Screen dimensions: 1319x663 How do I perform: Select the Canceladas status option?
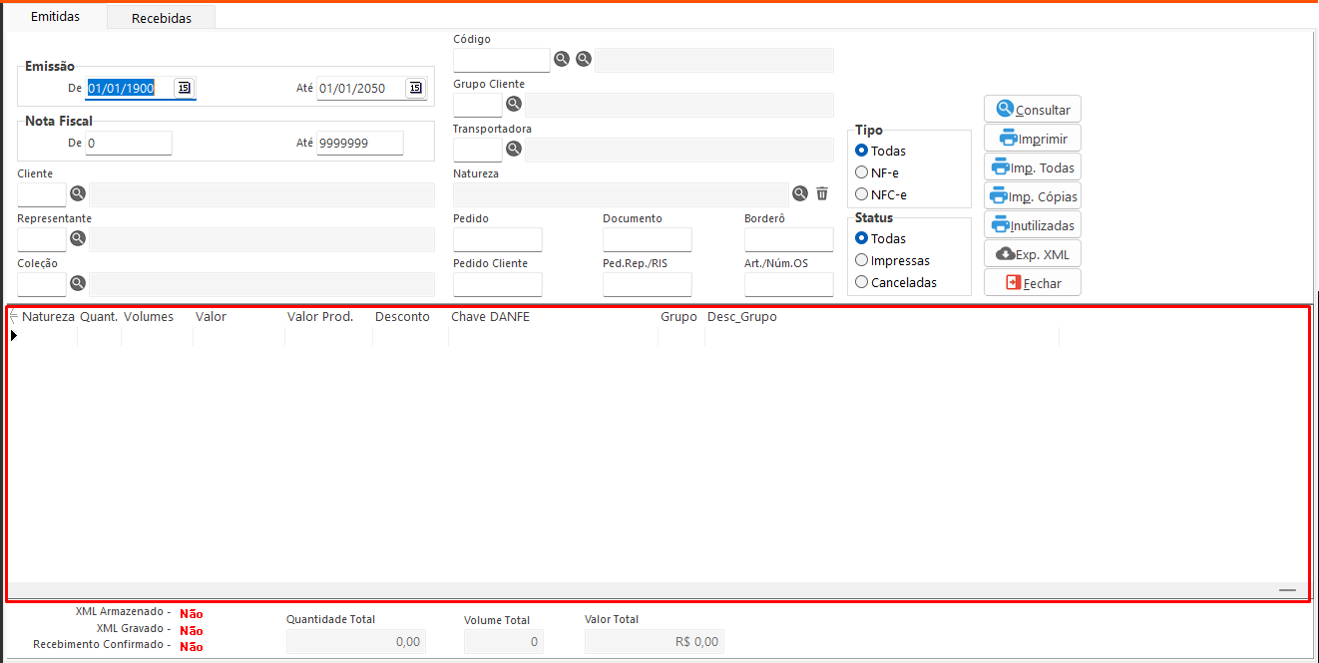pyautogui.click(x=862, y=282)
